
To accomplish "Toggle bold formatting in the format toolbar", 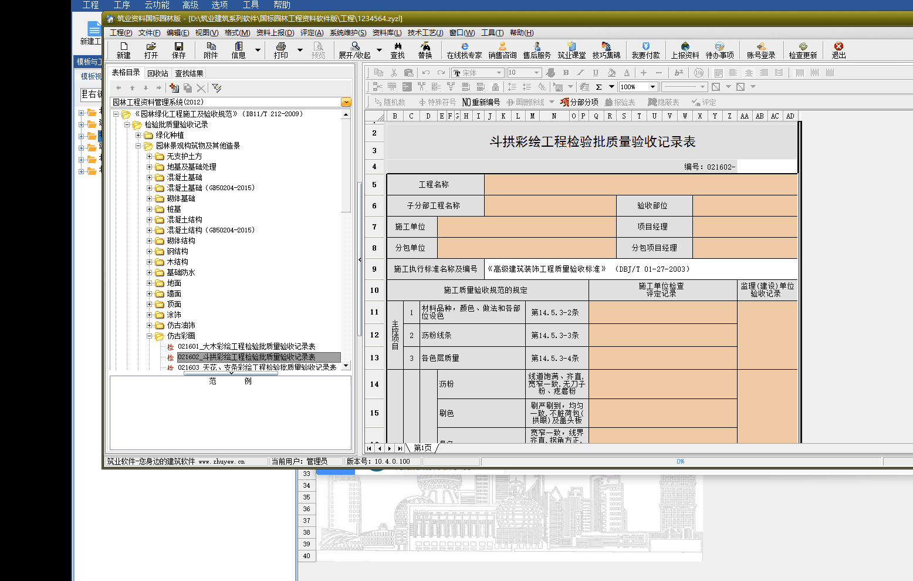I will pyautogui.click(x=566, y=73).
